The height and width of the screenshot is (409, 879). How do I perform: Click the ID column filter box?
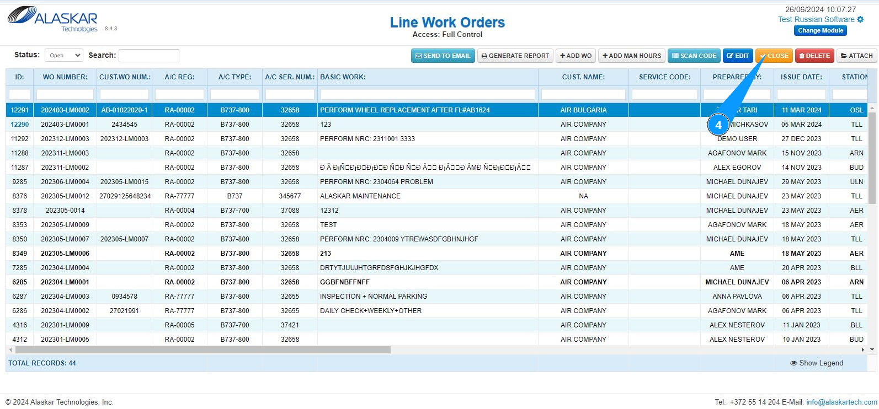[20, 94]
